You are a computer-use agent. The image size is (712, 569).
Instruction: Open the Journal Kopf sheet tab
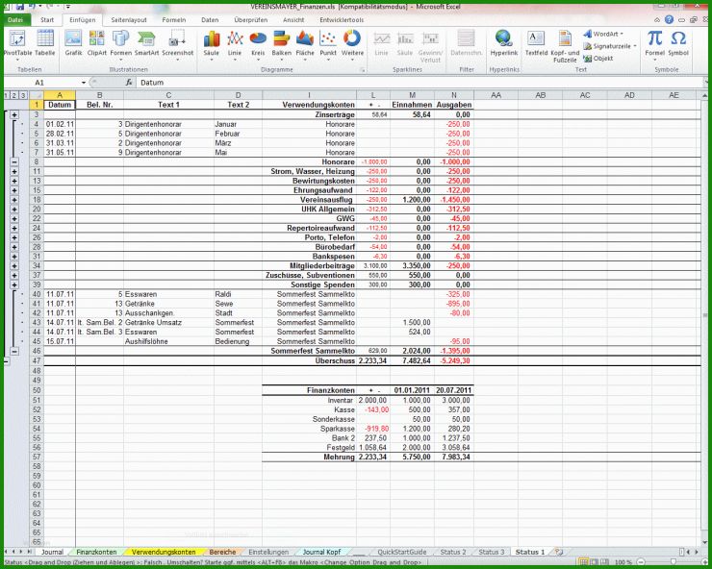(x=321, y=552)
